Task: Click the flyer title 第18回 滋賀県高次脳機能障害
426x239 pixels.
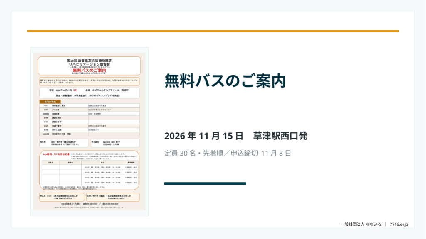Action: click(89, 61)
